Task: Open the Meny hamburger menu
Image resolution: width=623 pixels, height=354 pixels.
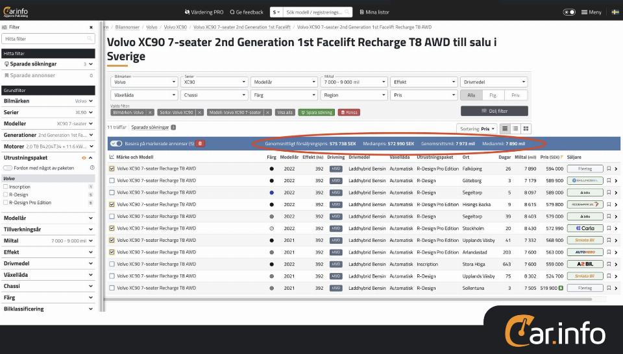Action: pyautogui.click(x=591, y=12)
